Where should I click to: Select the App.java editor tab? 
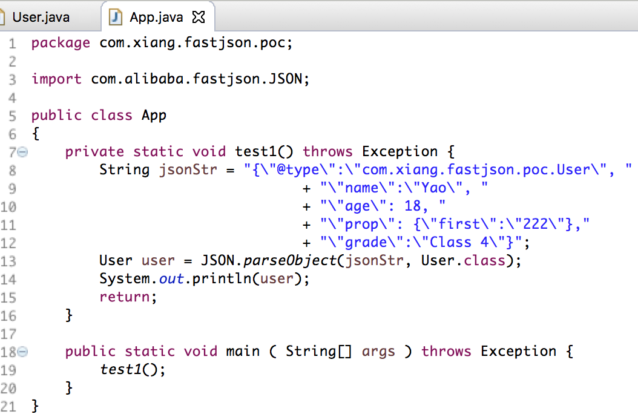[x=157, y=17]
